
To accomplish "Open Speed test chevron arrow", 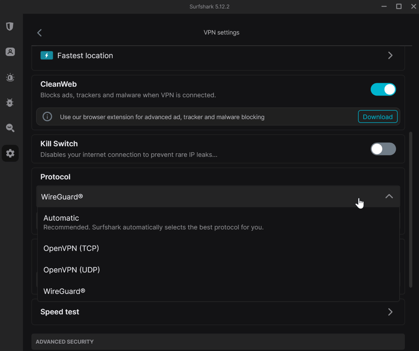I will click(390, 312).
